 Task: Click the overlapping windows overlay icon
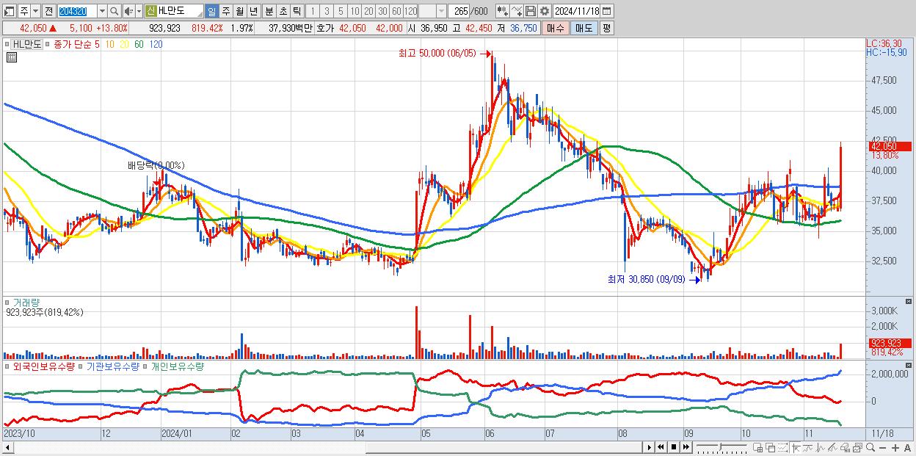[x=771, y=448]
